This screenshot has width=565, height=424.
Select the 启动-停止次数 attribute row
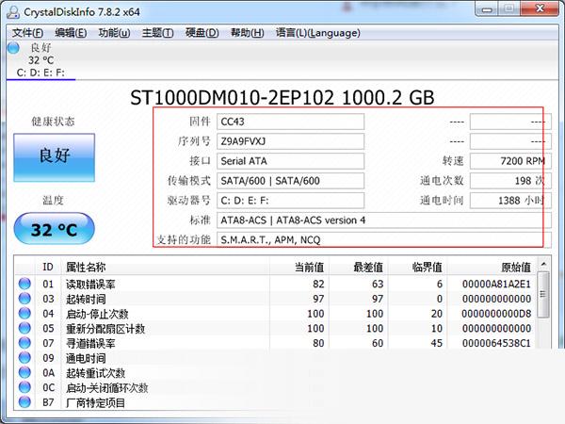pyautogui.click(x=276, y=314)
